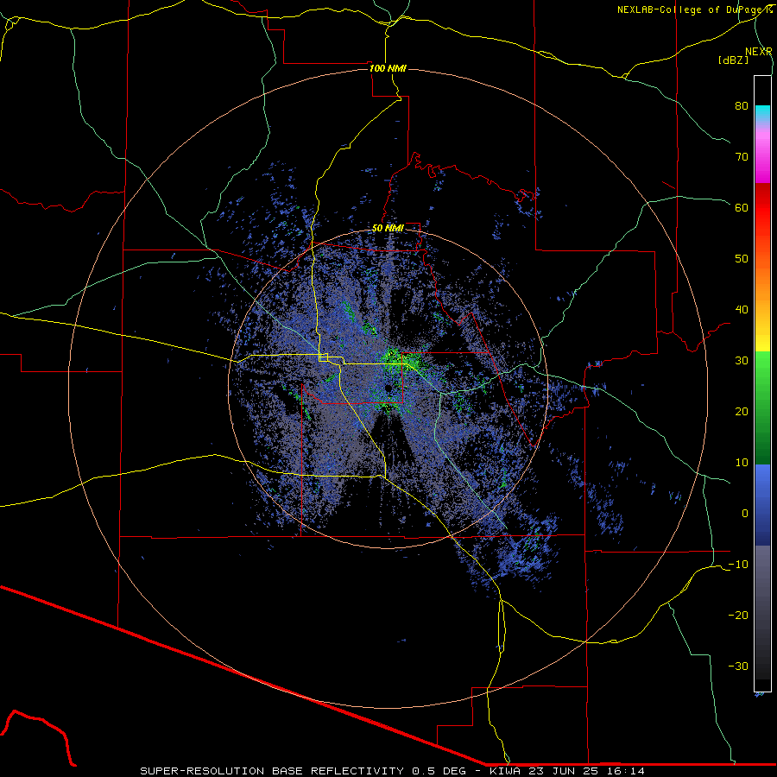This screenshot has width=777, height=777.
Task: Click the 70 value on the dBZ scale
Action: 742,157
